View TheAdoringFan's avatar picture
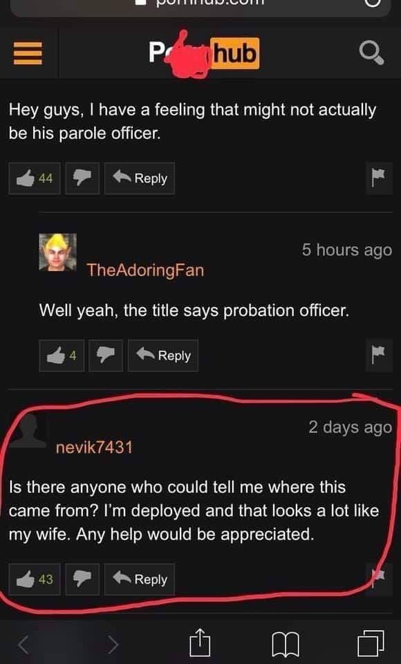This screenshot has height=664, width=401. (x=58, y=252)
